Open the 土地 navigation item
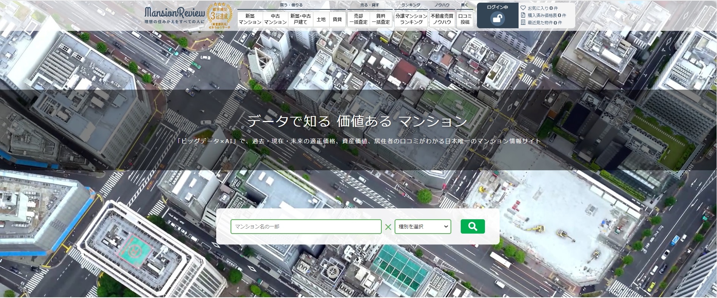 click(321, 19)
